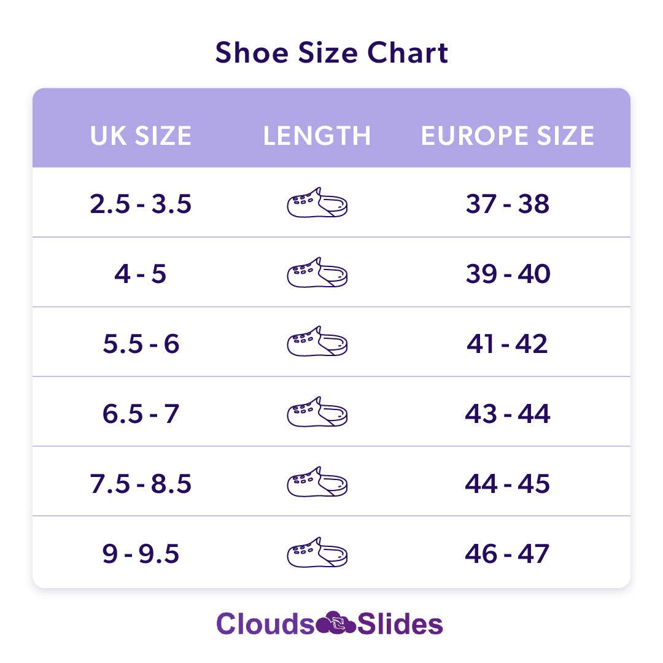Click the shoe icon in the 5.5 - 6 row
Image resolution: width=663 pixels, height=663 pixels.
(x=317, y=342)
